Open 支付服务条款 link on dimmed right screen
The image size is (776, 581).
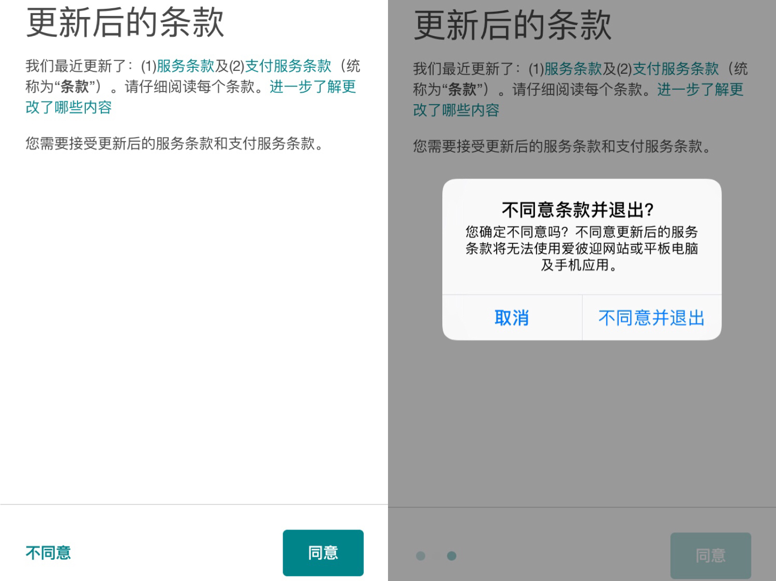tap(676, 68)
